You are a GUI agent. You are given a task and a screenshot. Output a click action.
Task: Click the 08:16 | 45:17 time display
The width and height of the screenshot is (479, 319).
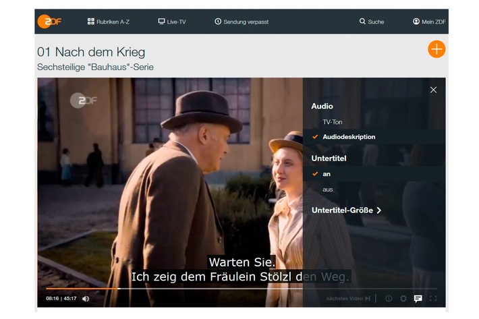point(61,298)
